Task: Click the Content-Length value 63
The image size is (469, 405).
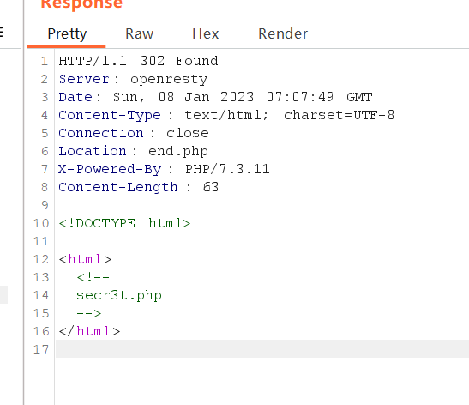Action: [211, 187]
